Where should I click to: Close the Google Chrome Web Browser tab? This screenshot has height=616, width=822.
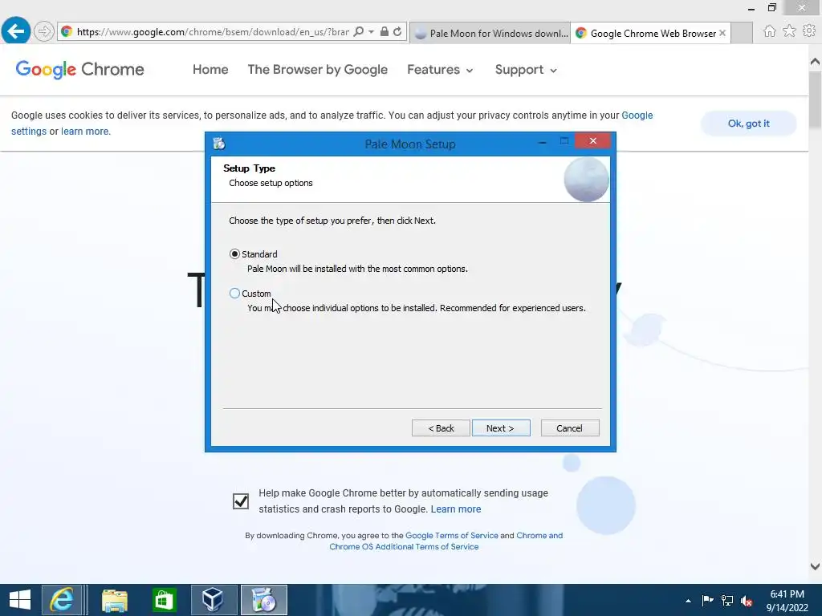pyautogui.click(x=722, y=33)
